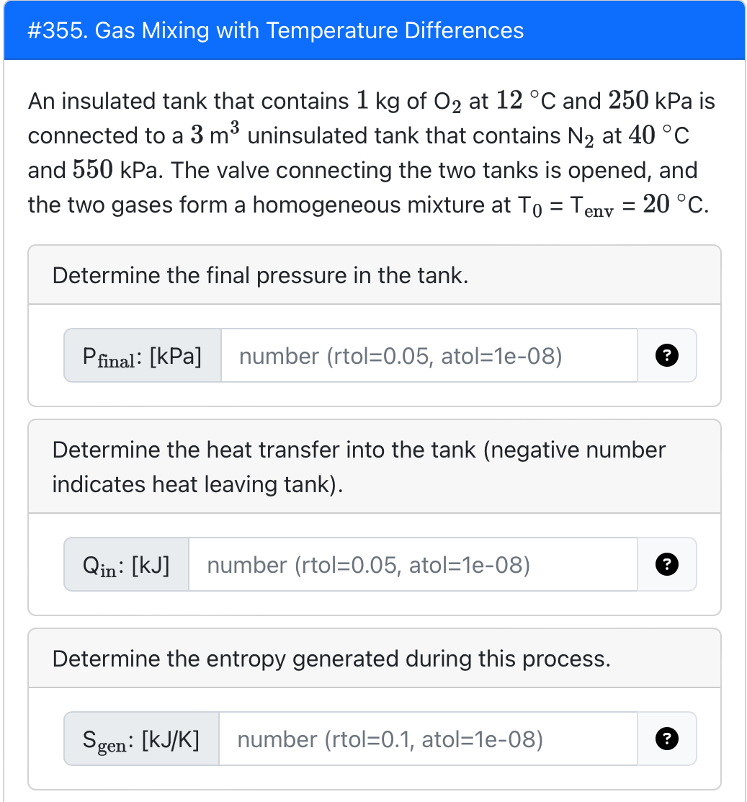
Task: Click the S_gen number input field
Action: tap(429, 739)
